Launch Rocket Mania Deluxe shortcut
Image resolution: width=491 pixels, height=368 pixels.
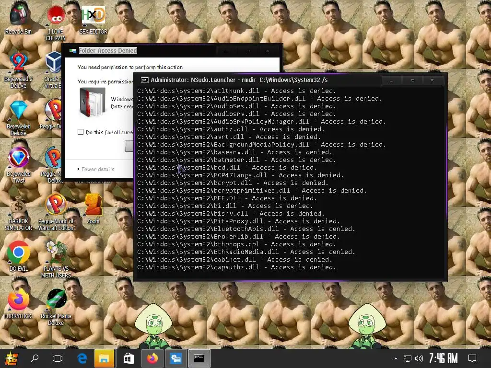(56, 307)
